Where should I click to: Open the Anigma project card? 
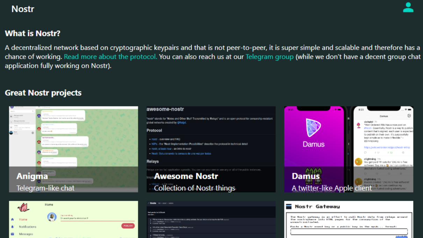tap(73, 149)
